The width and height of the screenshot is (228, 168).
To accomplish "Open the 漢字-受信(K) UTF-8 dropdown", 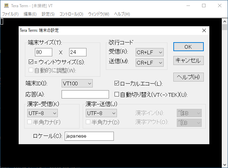I will pyautogui.click(x=43, y=113).
